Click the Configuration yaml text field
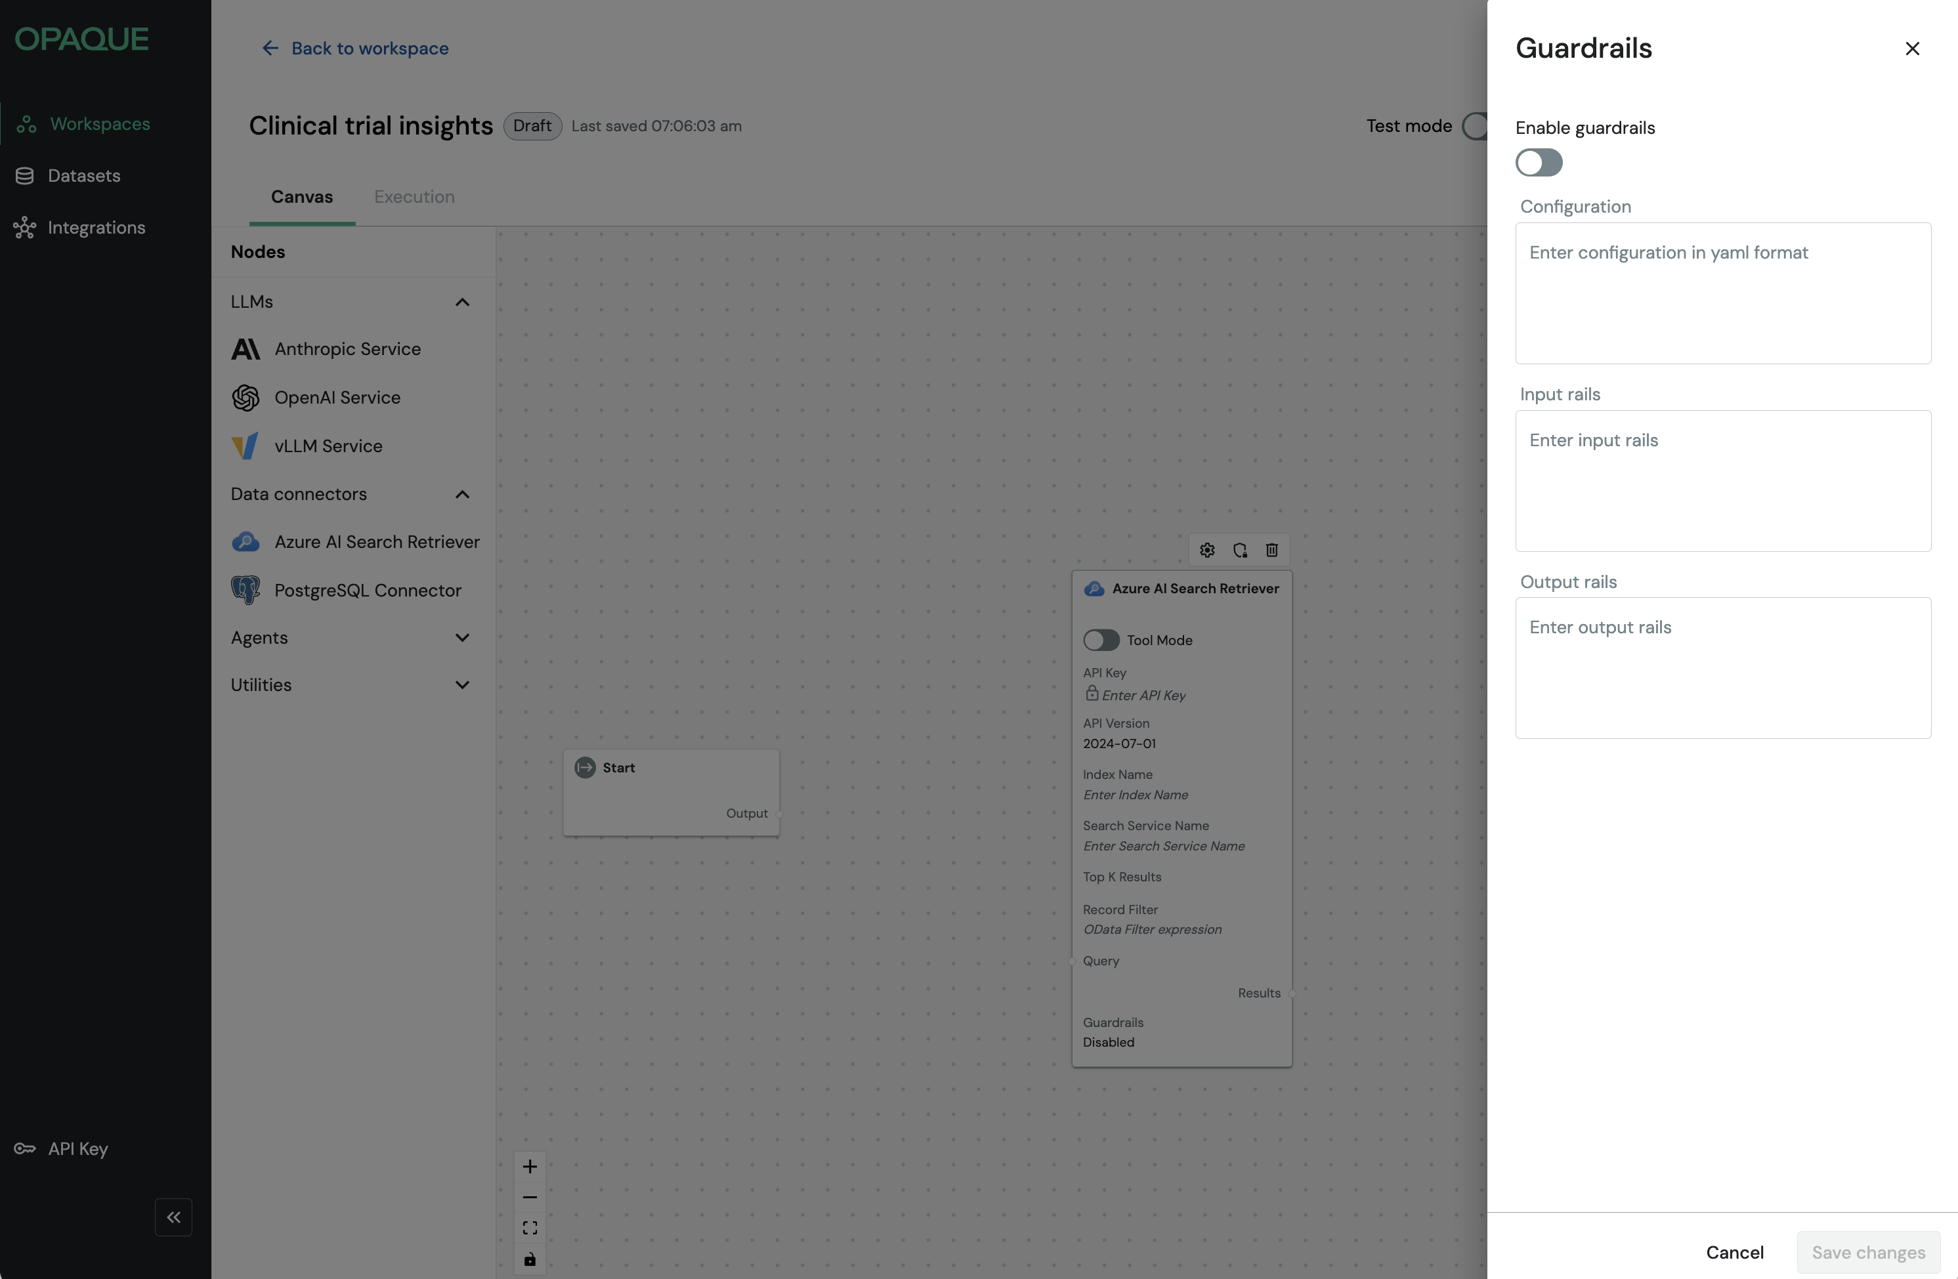The height and width of the screenshot is (1279, 1958). [x=1723, y=293]
